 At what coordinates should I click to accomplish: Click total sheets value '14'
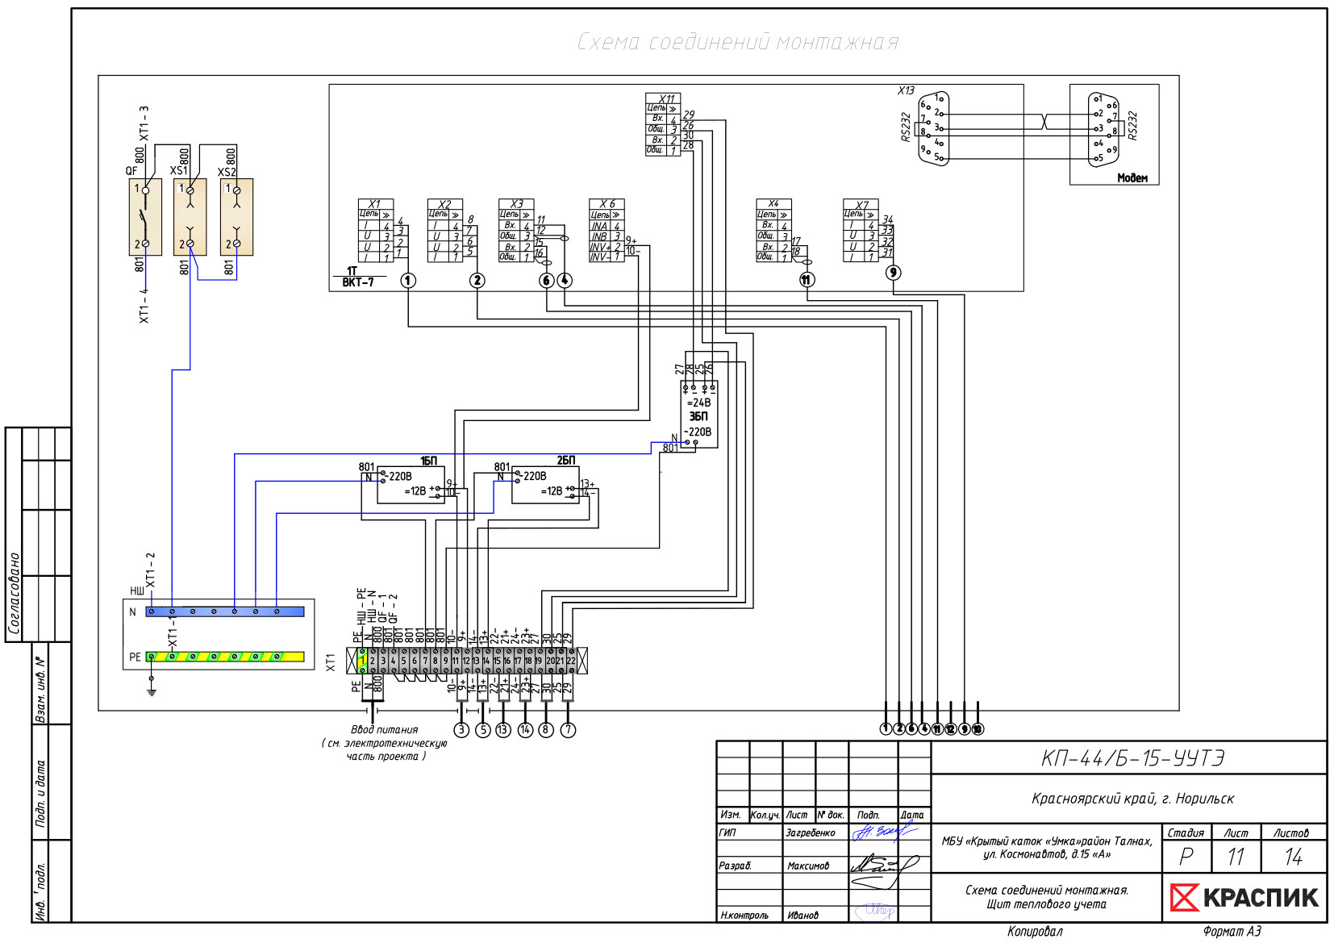click(x=1293, y=857)
